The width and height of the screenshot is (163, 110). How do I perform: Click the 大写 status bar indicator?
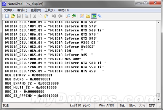pos(142,105)
